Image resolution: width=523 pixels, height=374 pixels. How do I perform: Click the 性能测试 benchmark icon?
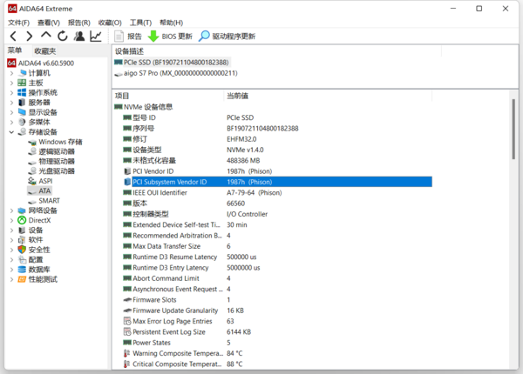(22, 279)
